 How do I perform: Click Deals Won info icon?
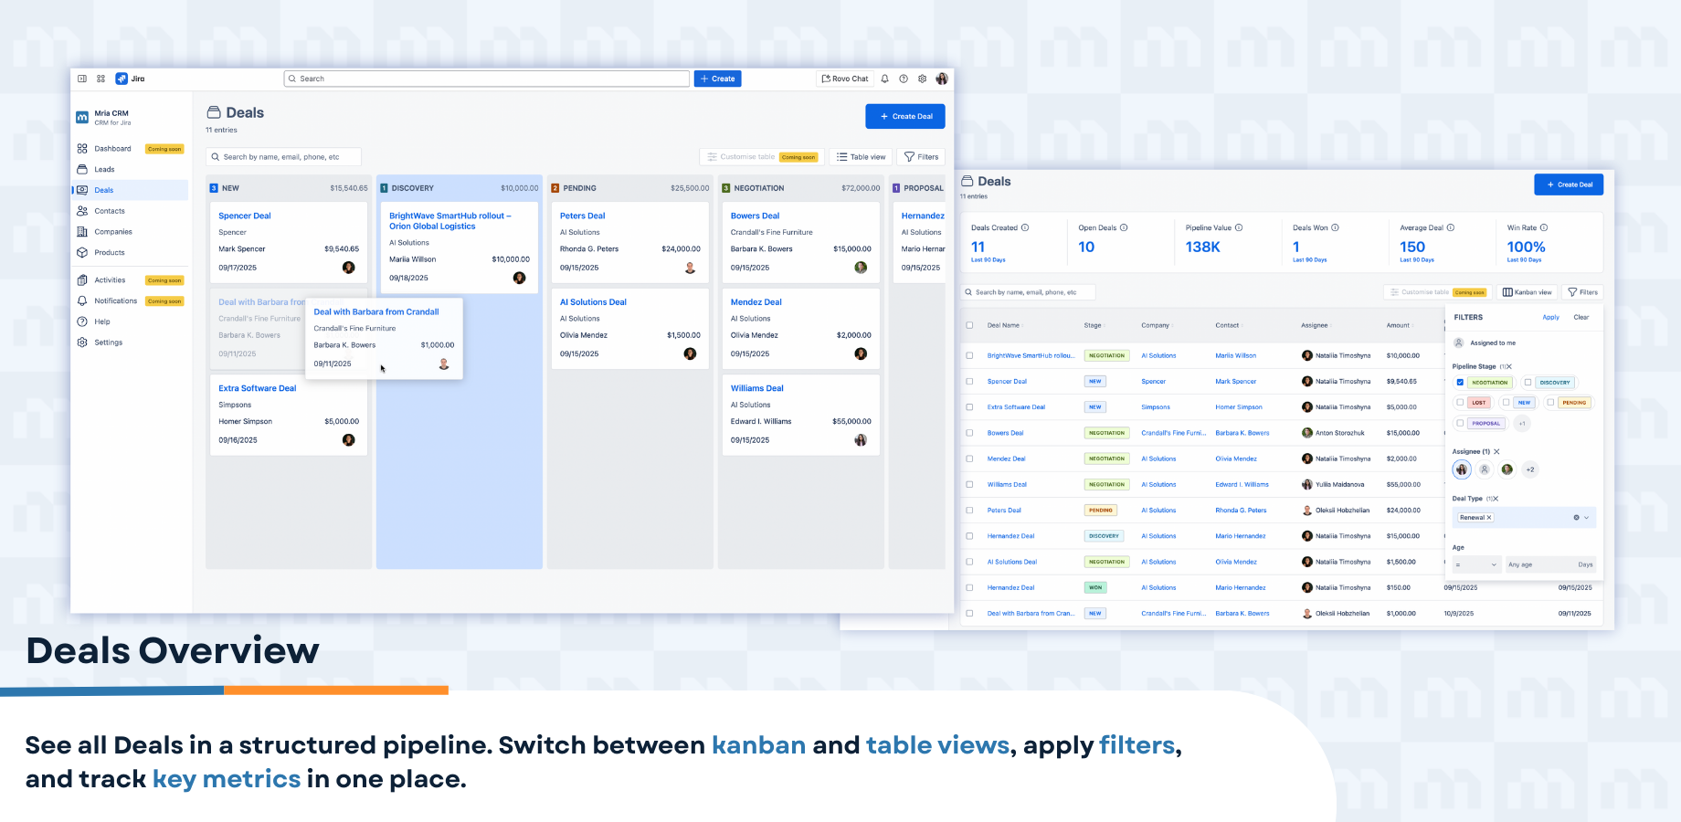click(x=1336, y=227)
